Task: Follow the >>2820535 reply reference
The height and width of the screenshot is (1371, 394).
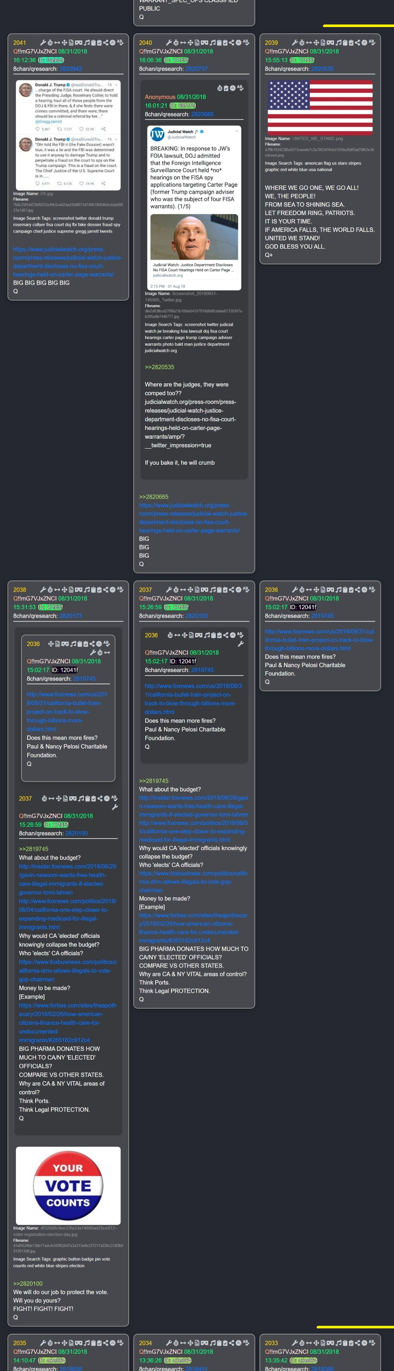Action: (160, 367)
